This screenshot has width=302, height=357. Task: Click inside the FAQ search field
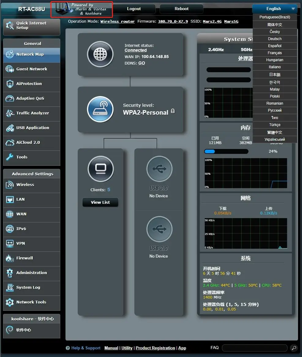point(254,348)
